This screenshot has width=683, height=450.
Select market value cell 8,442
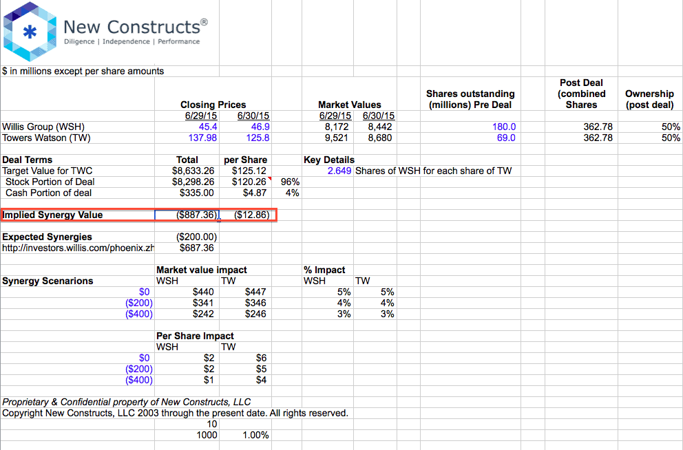[380, 127]
